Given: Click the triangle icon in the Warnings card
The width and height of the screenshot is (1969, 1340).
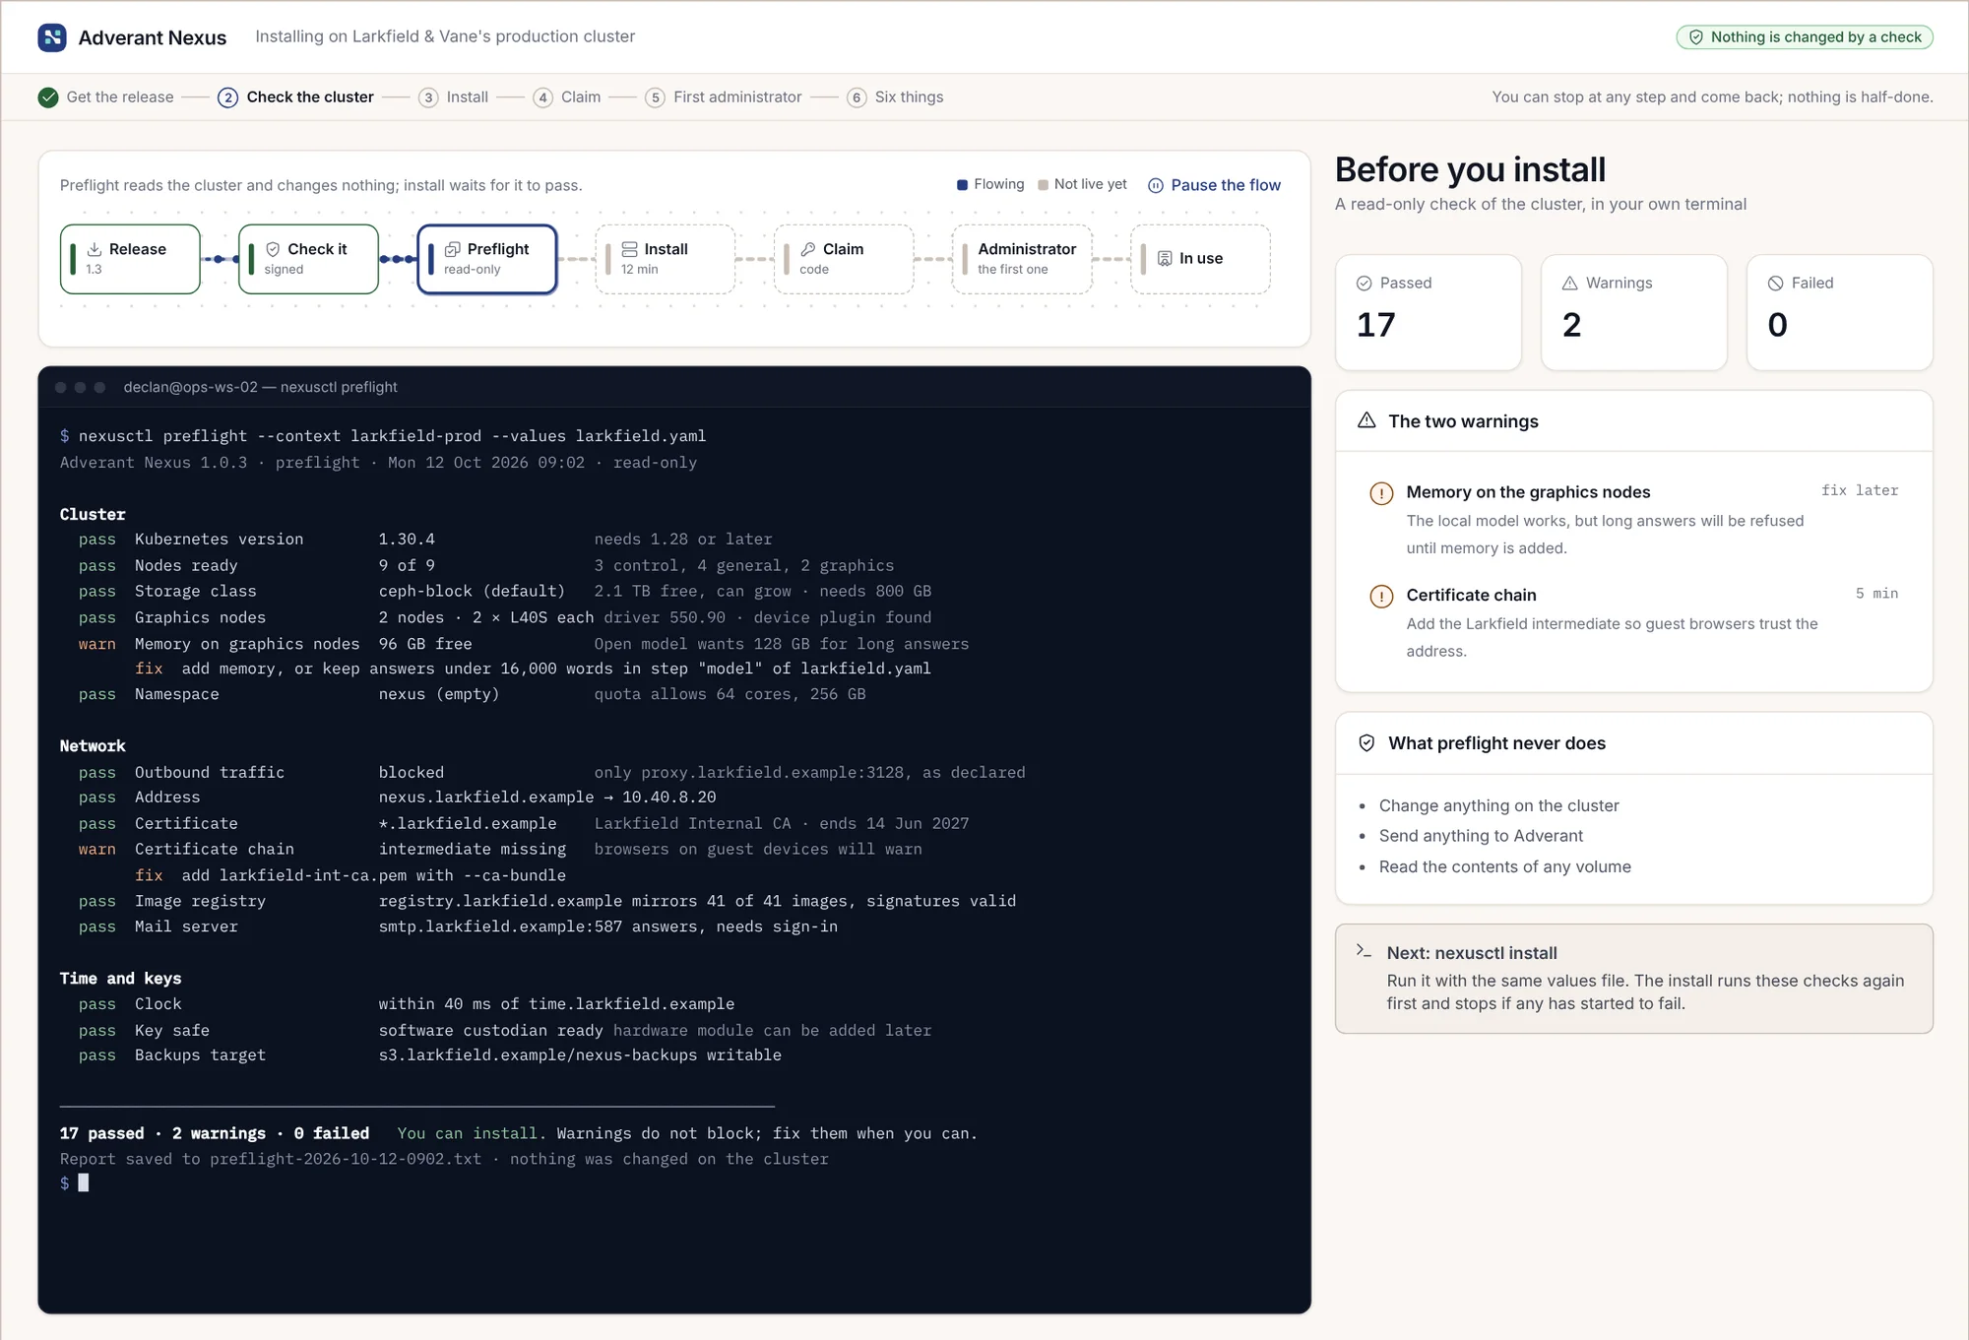Looking at the screenshot, I should coord(1570,284).
